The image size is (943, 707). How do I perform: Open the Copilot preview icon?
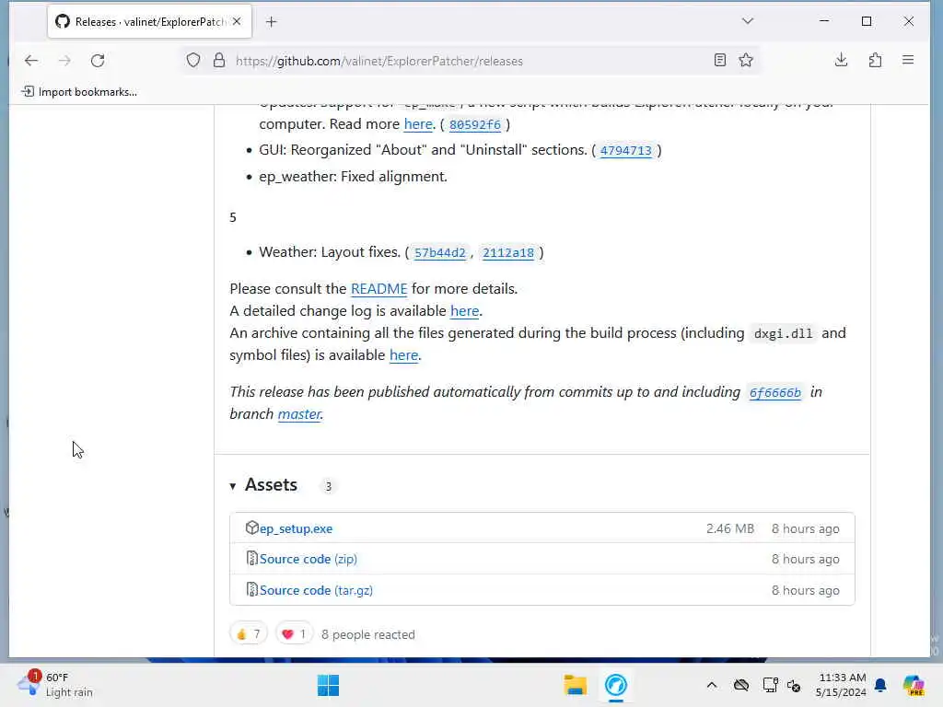[x=914, y=685]
